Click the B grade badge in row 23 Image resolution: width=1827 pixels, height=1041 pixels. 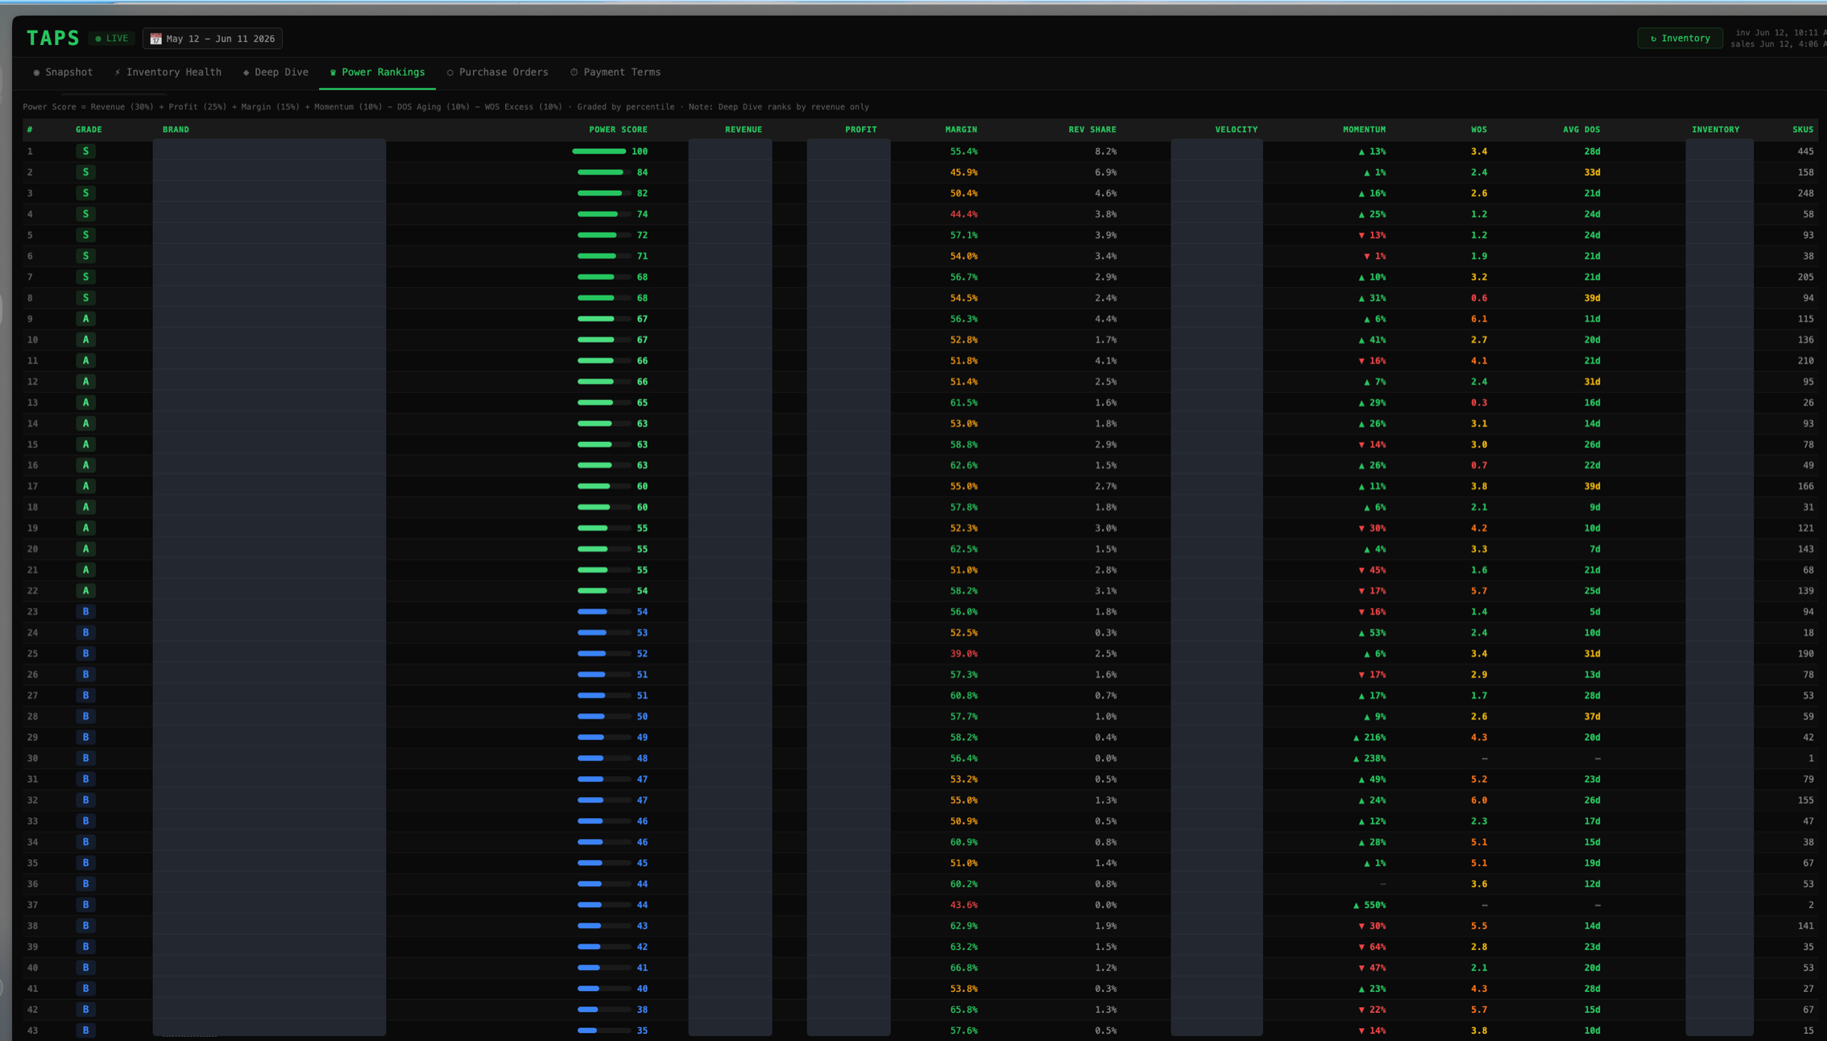tap(85, 612)
